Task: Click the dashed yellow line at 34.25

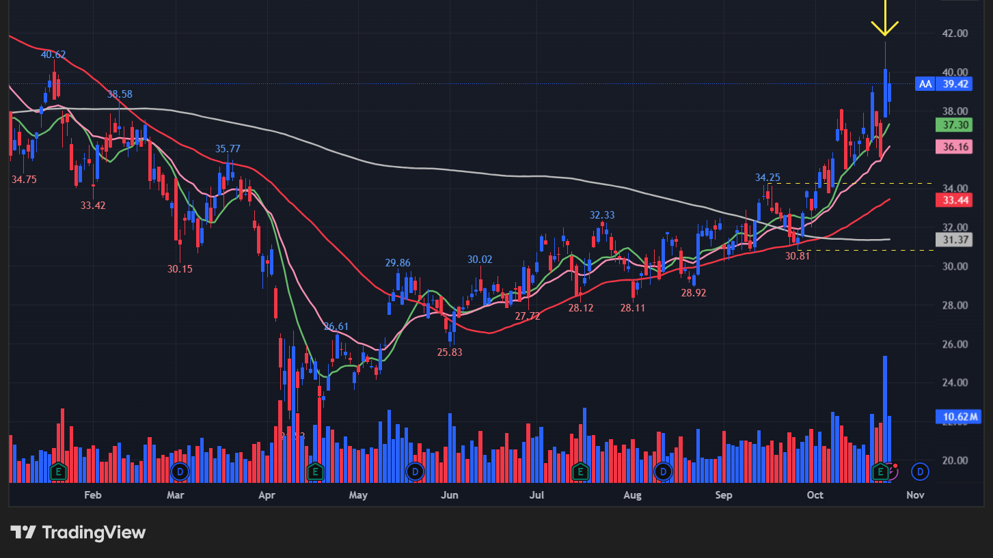Action: pos(882,184)
